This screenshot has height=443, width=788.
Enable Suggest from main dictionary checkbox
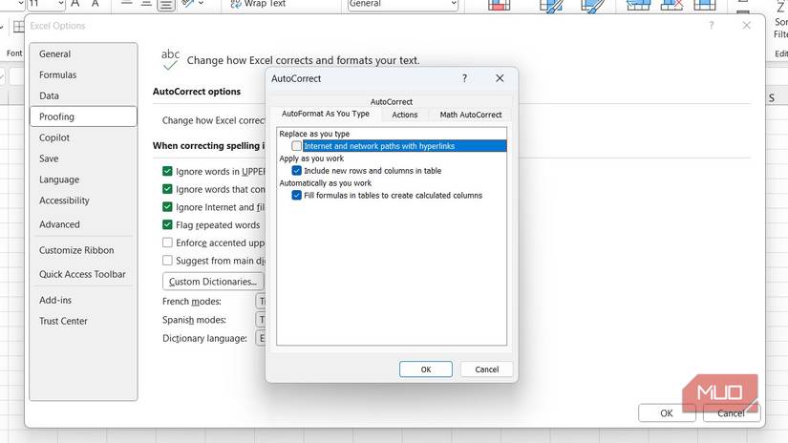pos(167,261)
